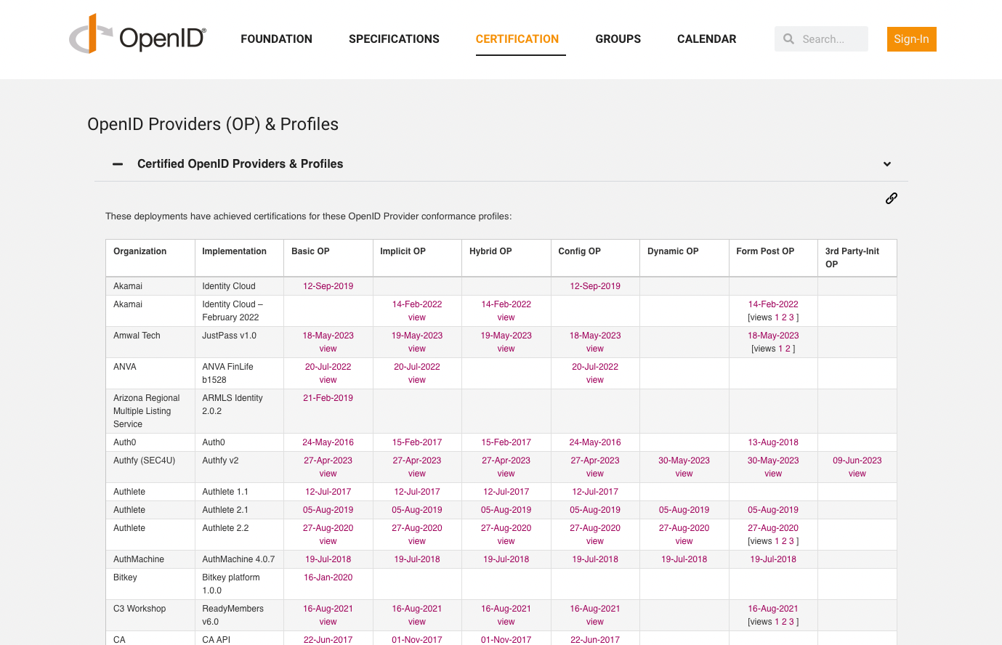Open ANVA Implicit OP 20-Jul-2022
The height and width of the screenshot is (645, 1002).
(x=417, y=367)
